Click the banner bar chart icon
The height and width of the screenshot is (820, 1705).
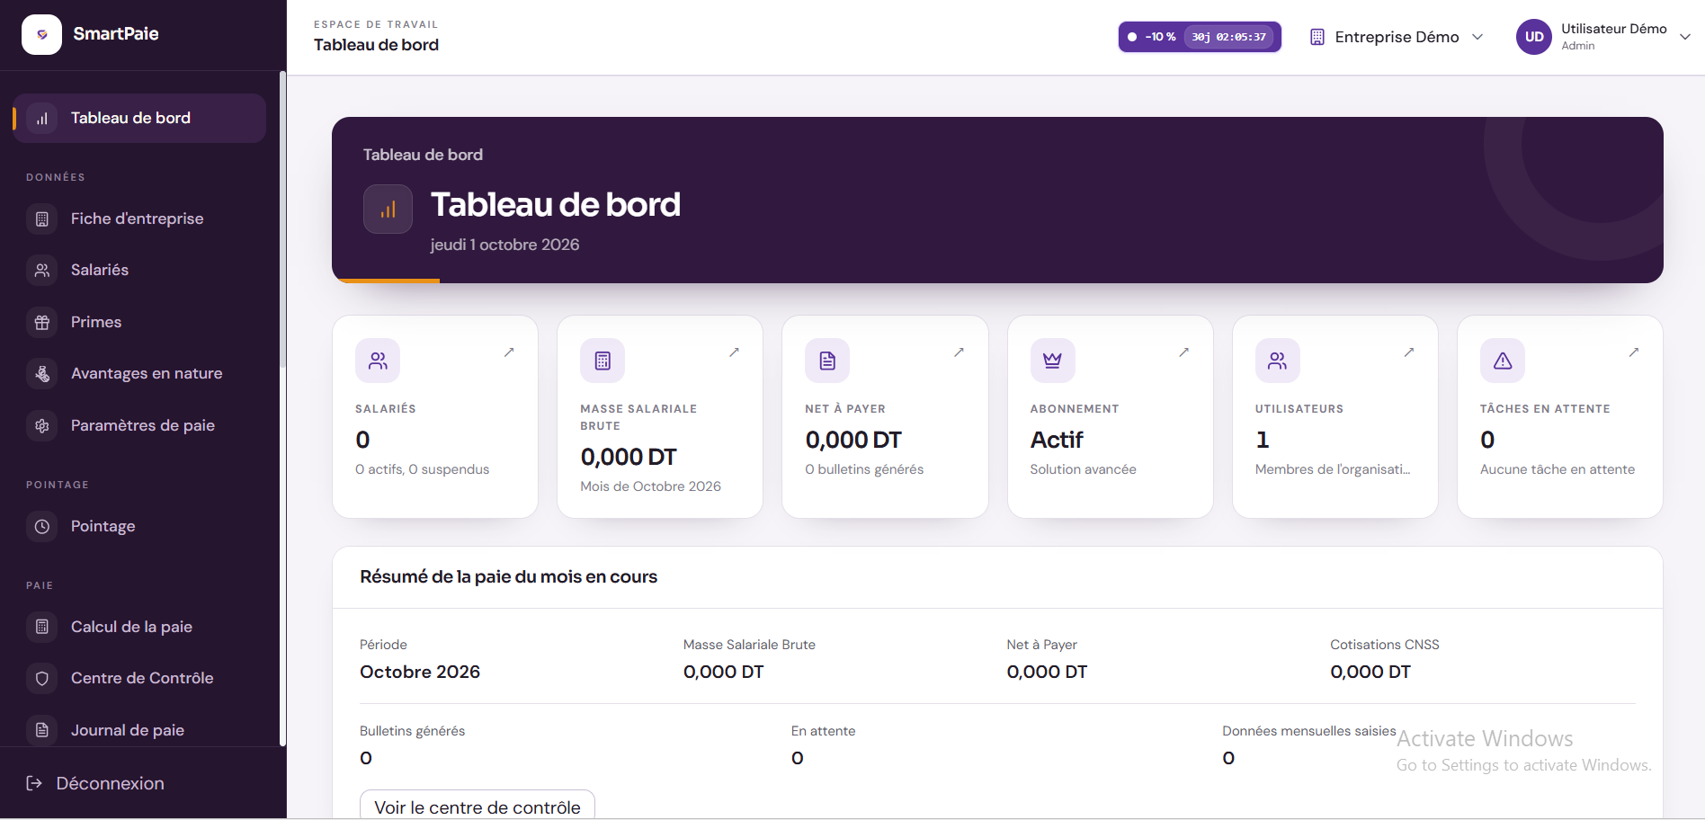click(388, 209)
